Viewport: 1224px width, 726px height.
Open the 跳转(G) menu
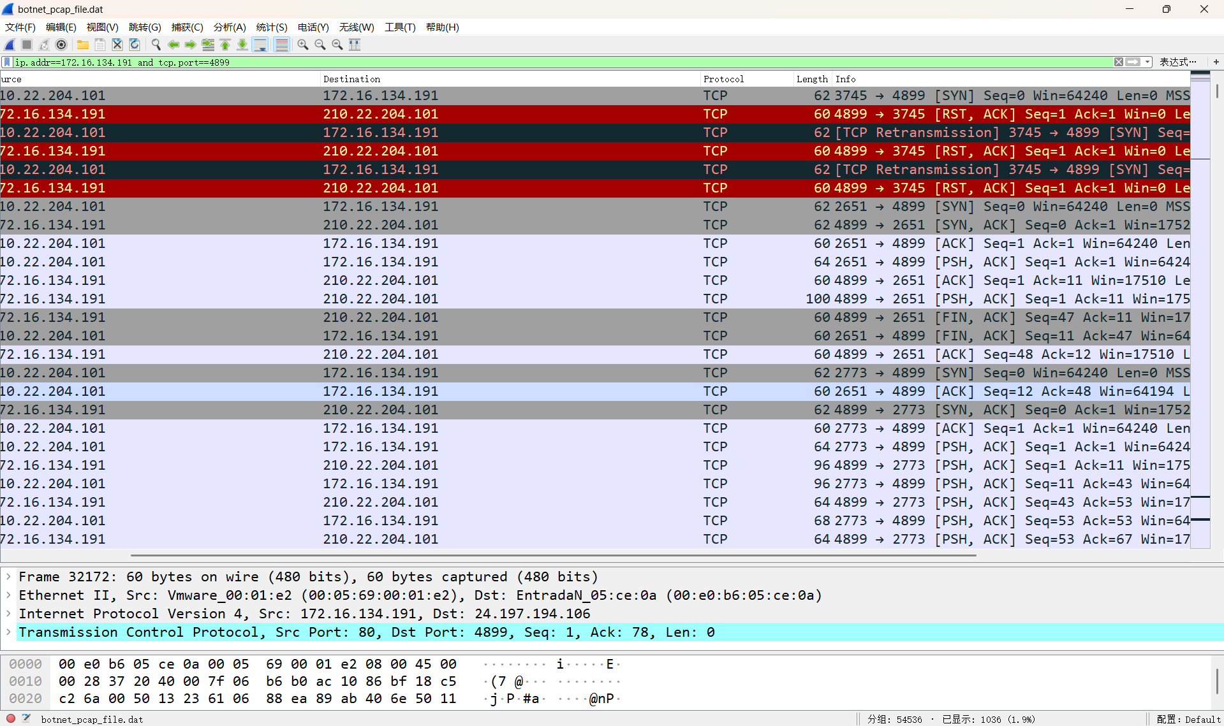pyautogui.click(x=145, y=27)
